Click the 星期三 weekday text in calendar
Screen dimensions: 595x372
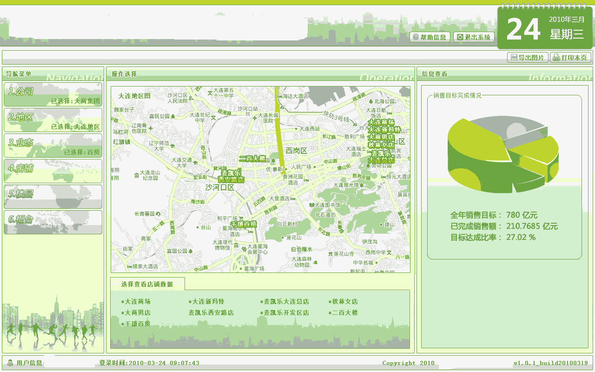pyautogui.click(x=567, y=34)
